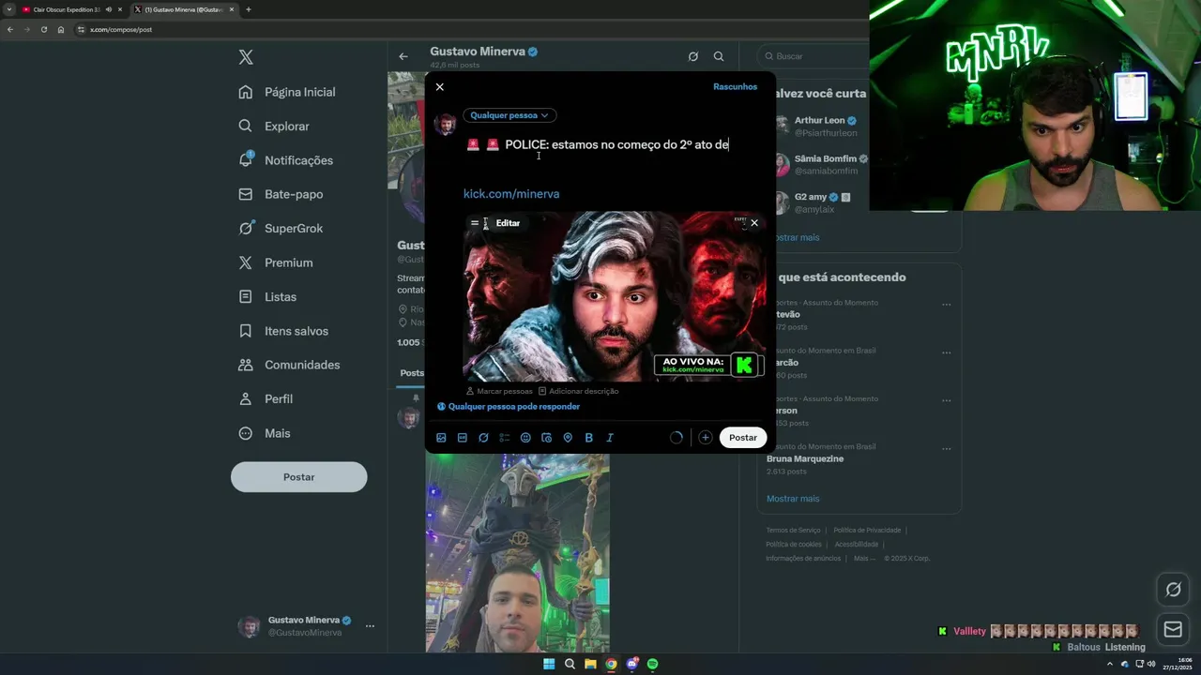Click Marcar pessoas under the image
The image size is (1201, 675).
tap(499, 391)
